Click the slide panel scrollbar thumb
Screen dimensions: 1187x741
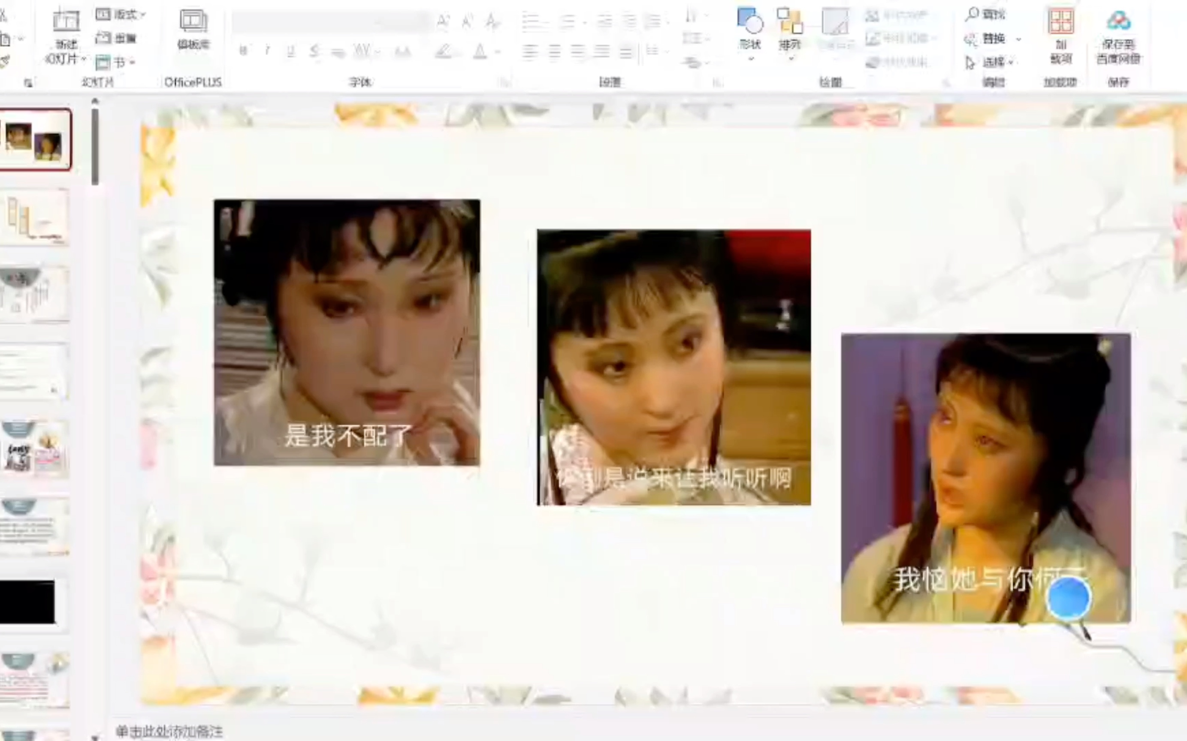[x=95, y=147]
